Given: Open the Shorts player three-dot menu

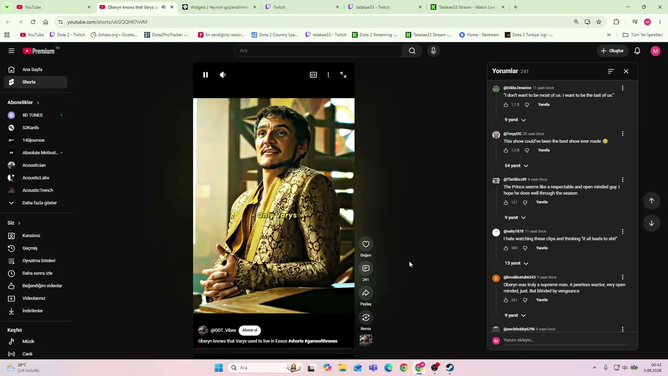Looking at the screenshot, I should 328,75.
